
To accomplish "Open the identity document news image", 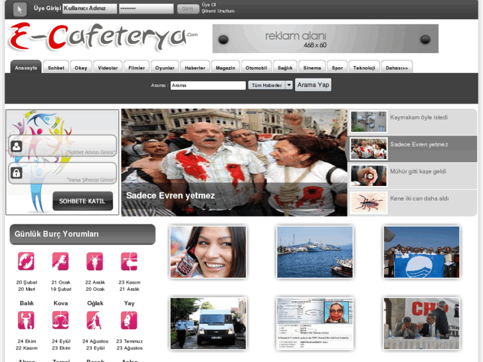I will [315, 323].
